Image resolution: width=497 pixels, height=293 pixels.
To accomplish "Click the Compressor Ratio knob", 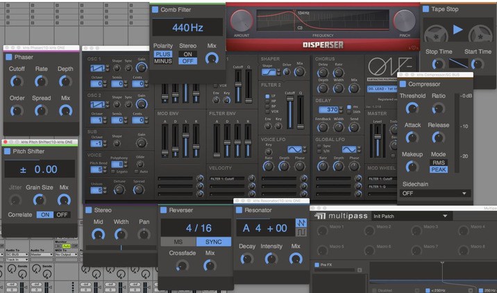I will pos(439,108).
